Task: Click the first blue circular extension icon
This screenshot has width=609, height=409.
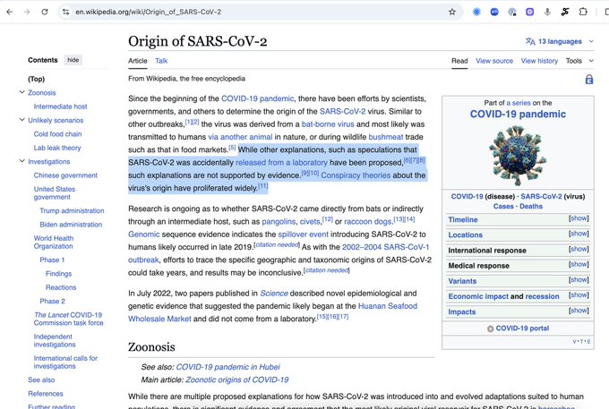Action: click(x=476, y=12)
